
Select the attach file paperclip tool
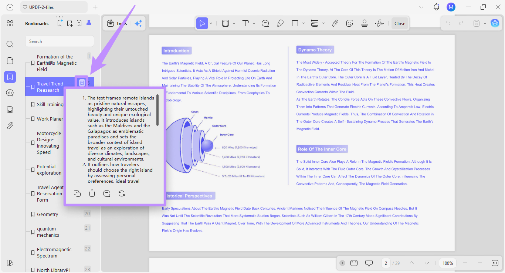pyautogui.click(x=335, y=23)
